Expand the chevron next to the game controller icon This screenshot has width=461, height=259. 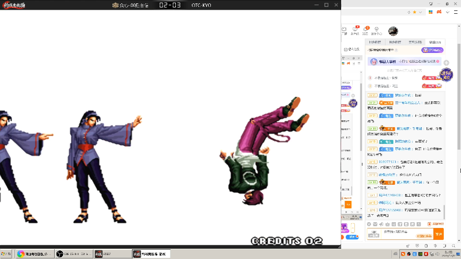448,12
